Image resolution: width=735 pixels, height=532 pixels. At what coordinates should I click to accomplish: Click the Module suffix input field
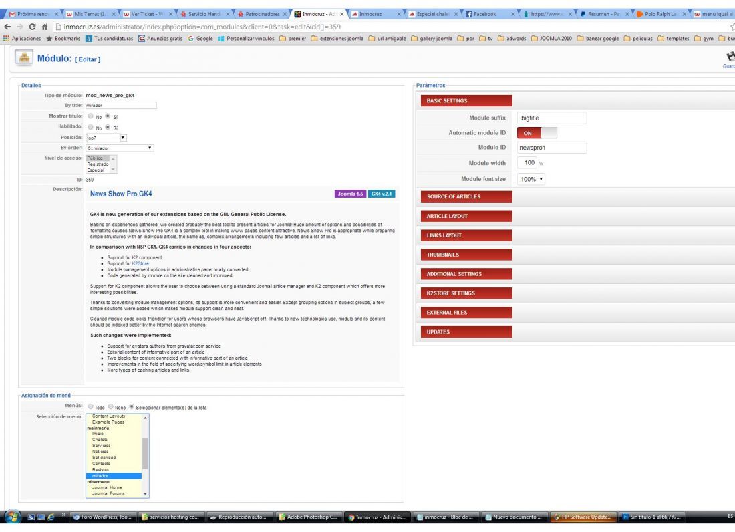[551, 118]
